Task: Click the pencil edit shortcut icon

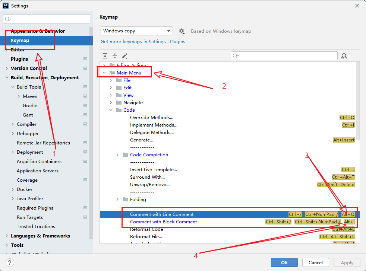Action: click(125, 56)
